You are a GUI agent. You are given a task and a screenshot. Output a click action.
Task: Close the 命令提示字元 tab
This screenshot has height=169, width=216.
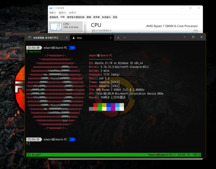(x=67, y=38)
